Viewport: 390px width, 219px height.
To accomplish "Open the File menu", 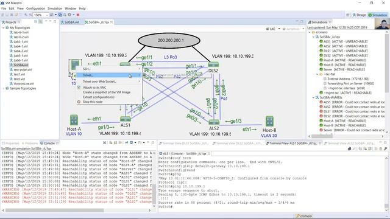I will [4, 9].
